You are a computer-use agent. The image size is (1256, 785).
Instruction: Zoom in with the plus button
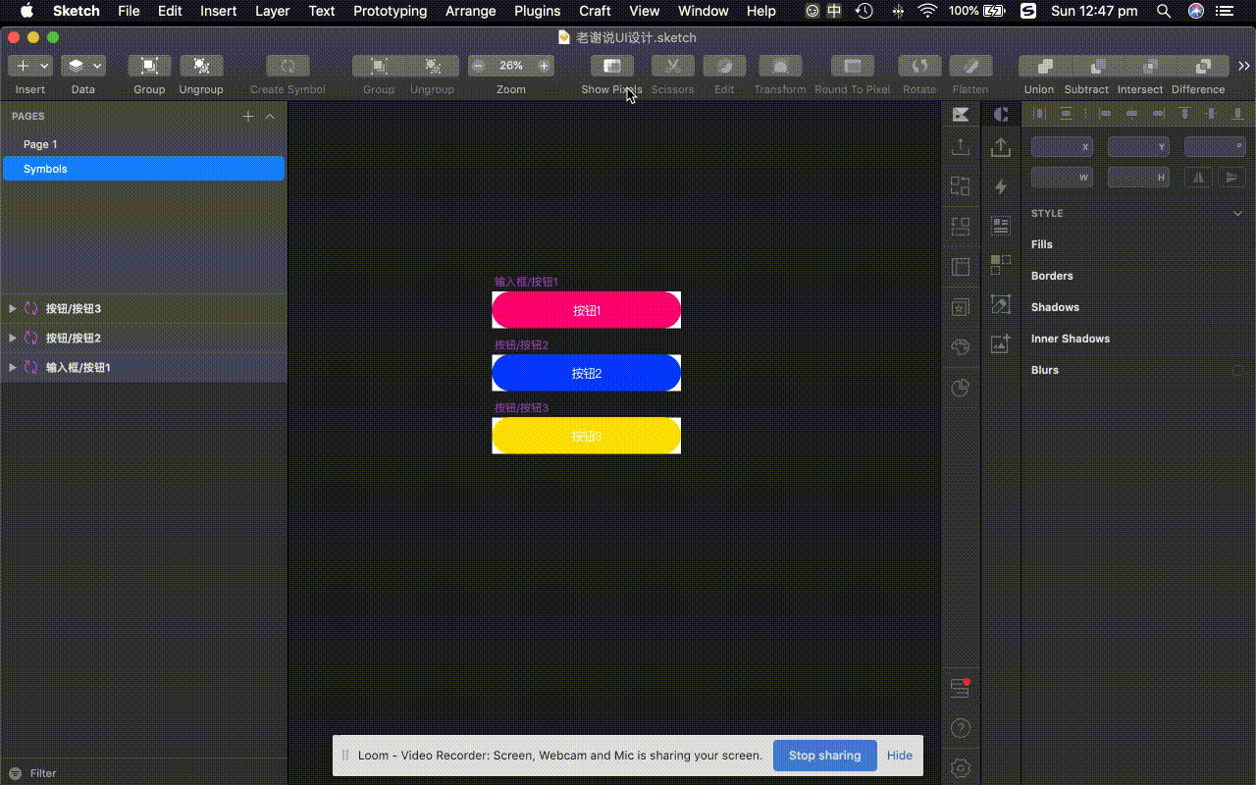click(544, 66)
